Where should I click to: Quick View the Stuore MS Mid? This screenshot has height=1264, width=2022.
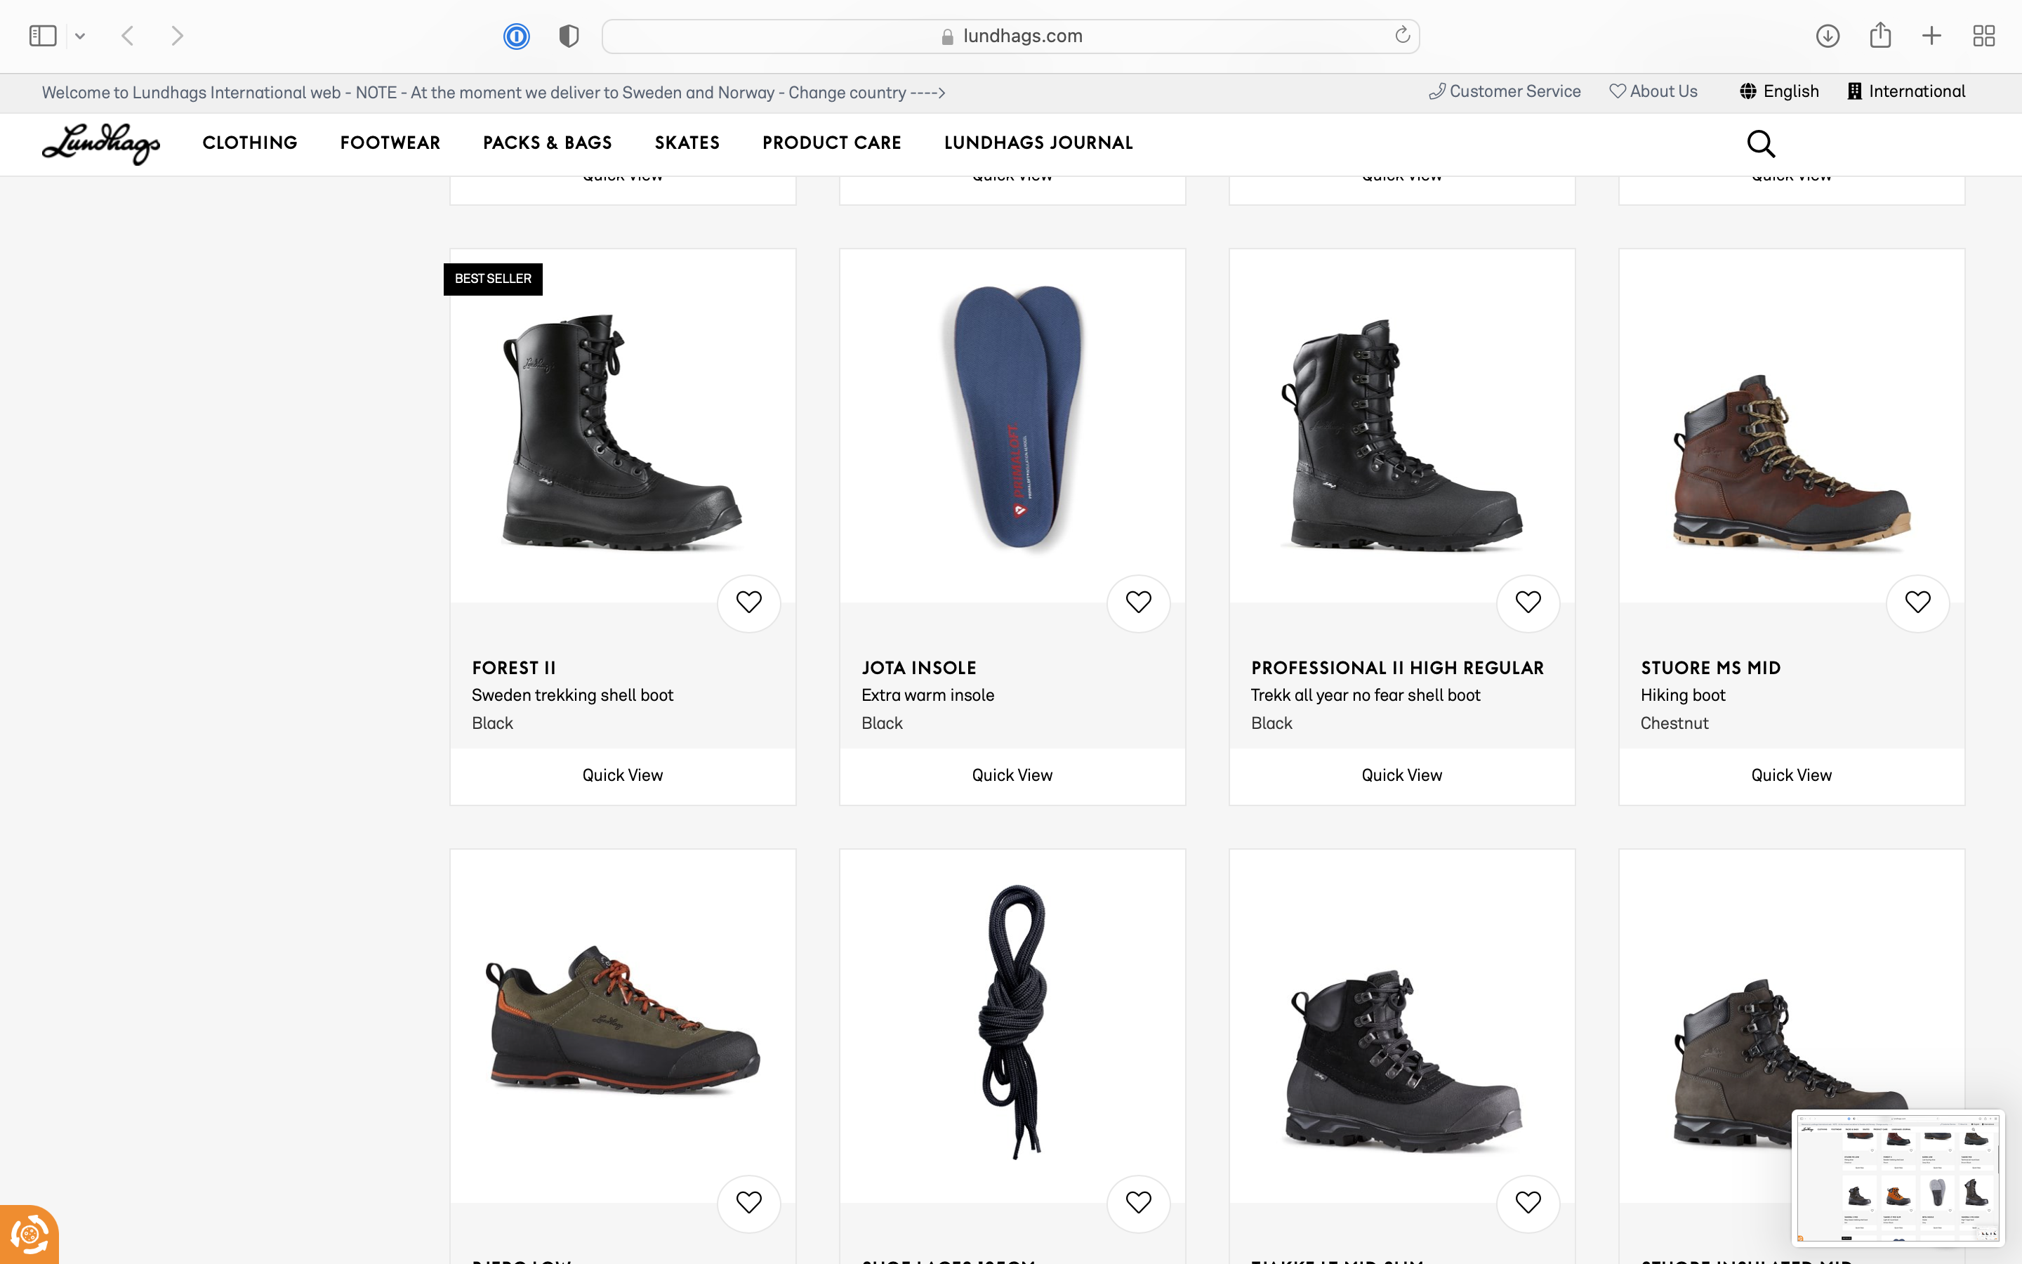(1792, 776)
